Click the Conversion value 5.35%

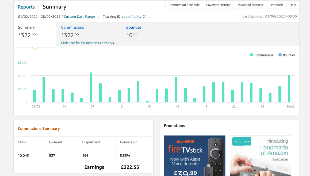[x=125, y=156]
